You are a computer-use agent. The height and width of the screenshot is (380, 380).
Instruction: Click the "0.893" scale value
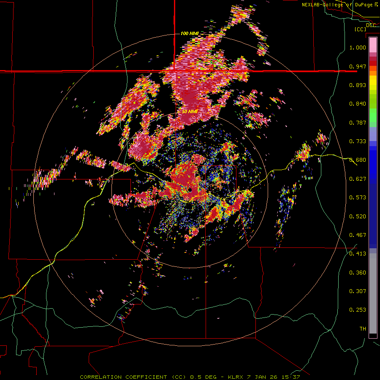pyautogui.click(x=358, y=85)
